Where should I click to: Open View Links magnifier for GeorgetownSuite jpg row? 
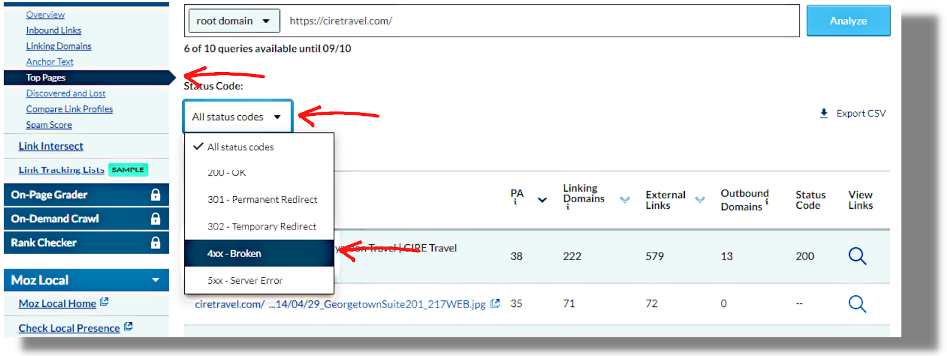(857, 304)
